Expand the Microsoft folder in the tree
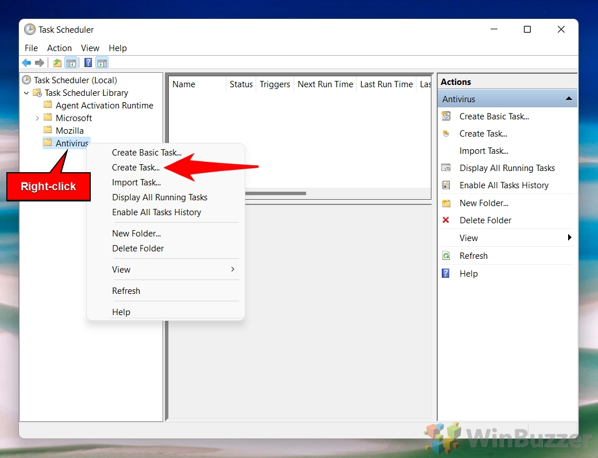This screenshot has height=458, width=598. coord(37,118)
